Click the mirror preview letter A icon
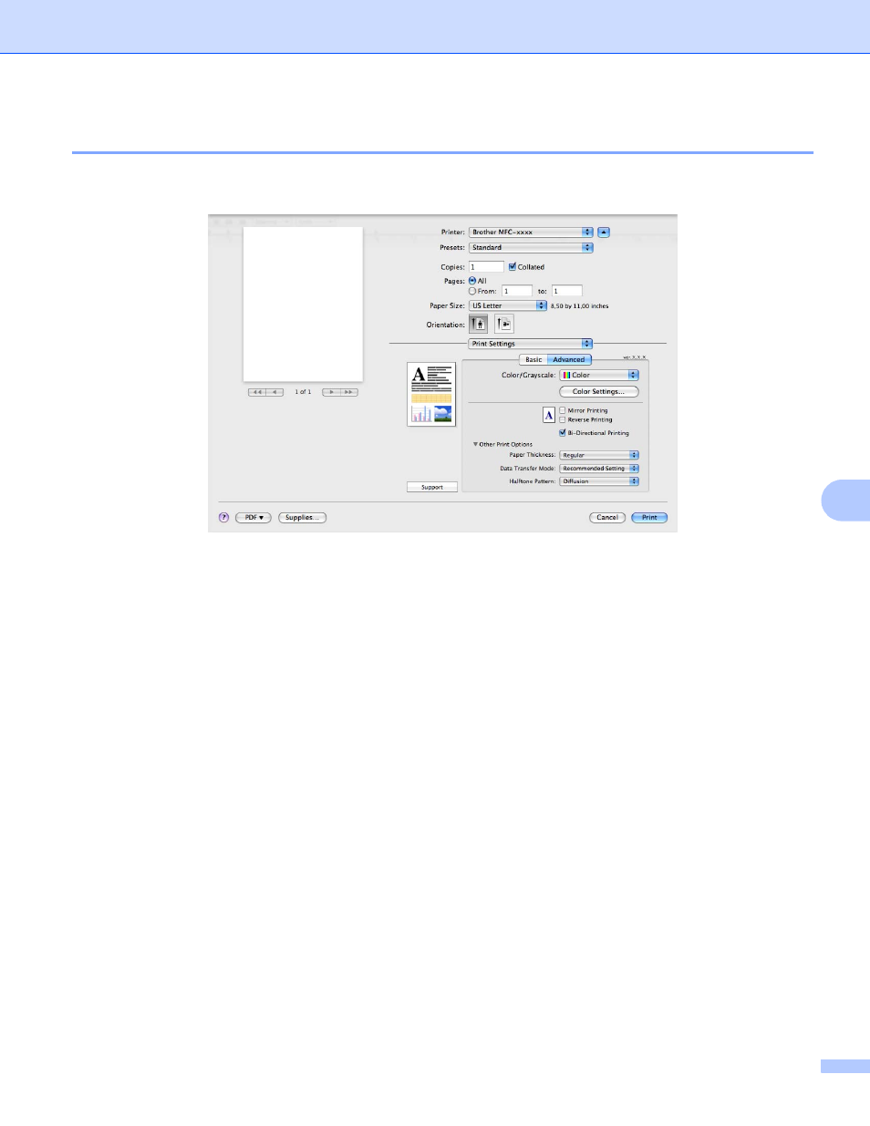Screen dimensions: 870x1126 pos(549,415)
